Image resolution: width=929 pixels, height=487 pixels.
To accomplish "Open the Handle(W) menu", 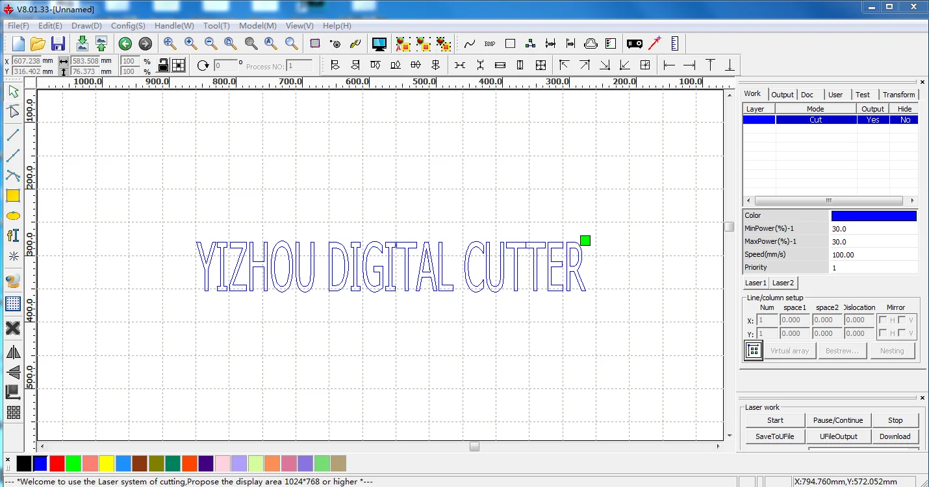I will click(174, 26).
